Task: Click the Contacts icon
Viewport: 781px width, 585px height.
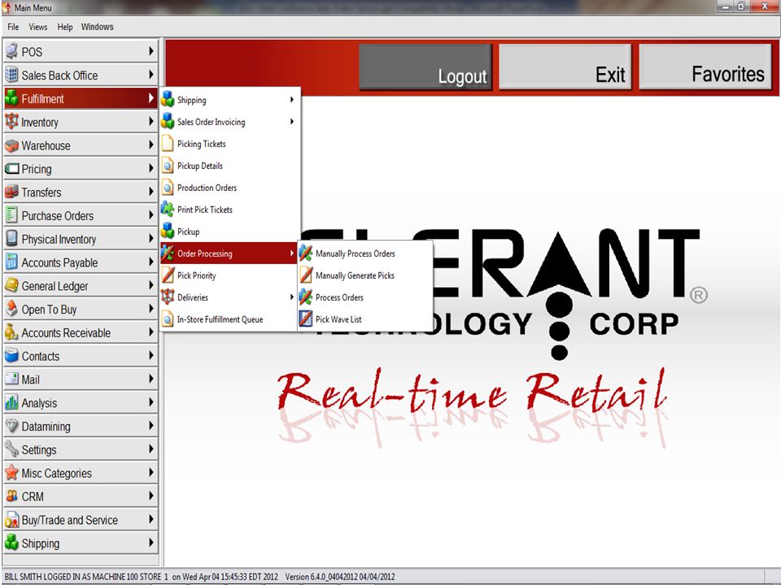Action: coord(11,355)
